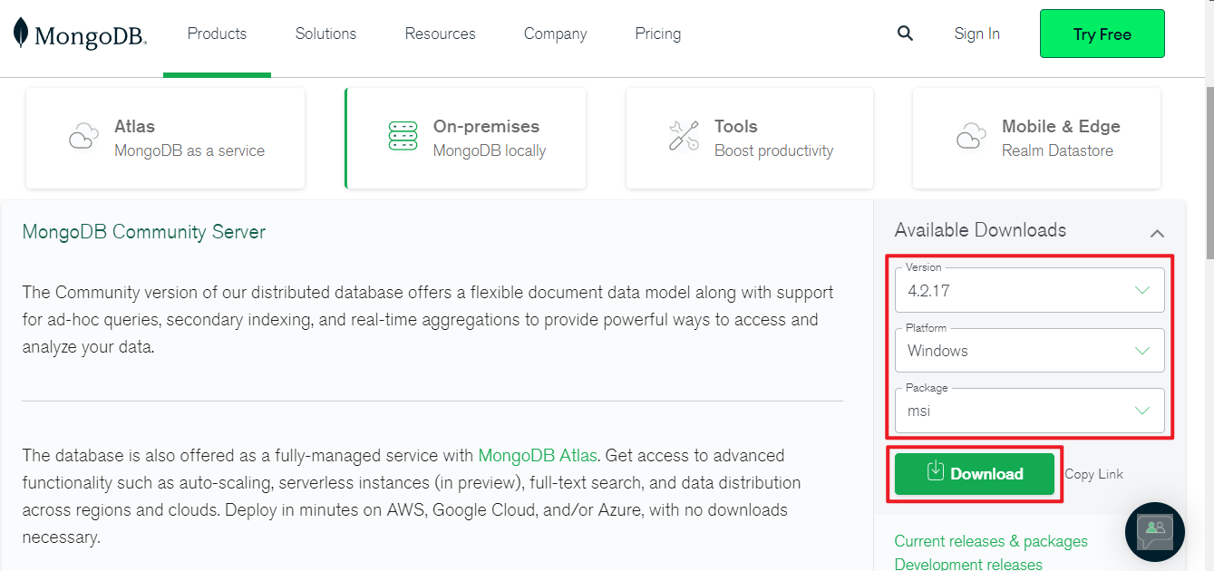Click the download arrow icon on Download

click(936, 472)
